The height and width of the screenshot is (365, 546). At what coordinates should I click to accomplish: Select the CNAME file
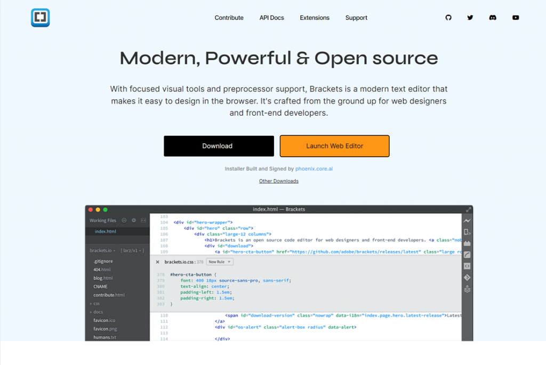coord(100,286)
